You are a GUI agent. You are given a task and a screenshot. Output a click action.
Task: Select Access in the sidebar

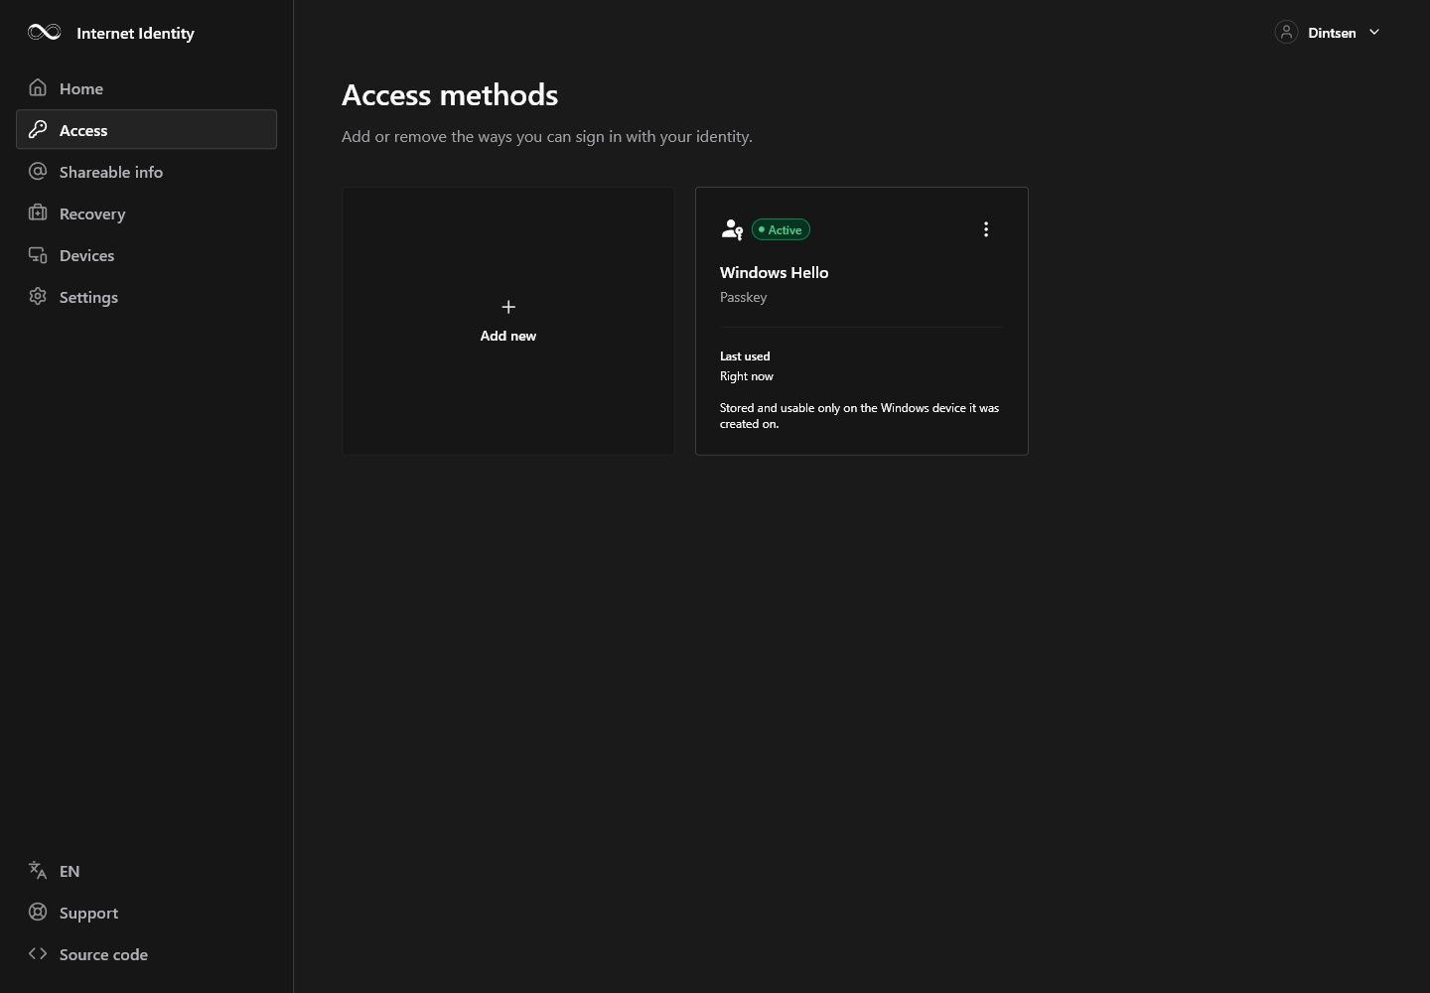(x=146, y=130)
